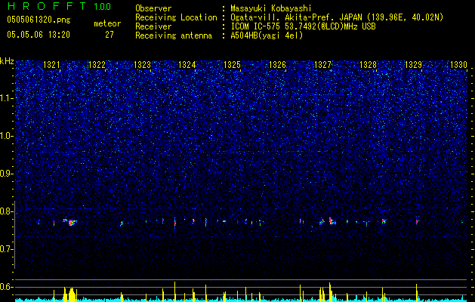Click the 1323 time marker

pos(142,65)
